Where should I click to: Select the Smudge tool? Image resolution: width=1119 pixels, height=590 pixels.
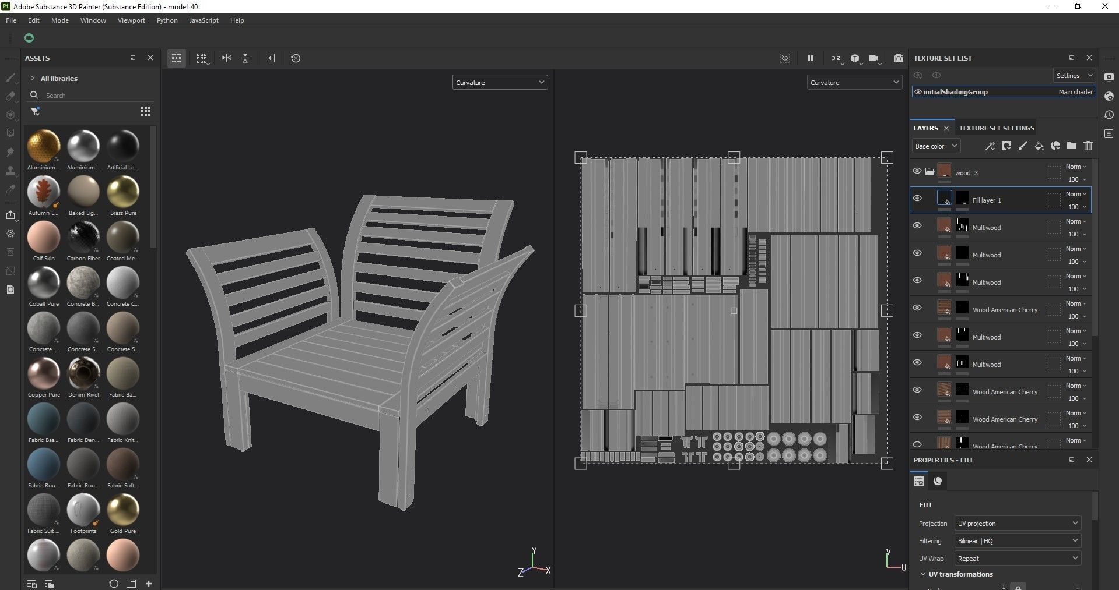point(10,152)
